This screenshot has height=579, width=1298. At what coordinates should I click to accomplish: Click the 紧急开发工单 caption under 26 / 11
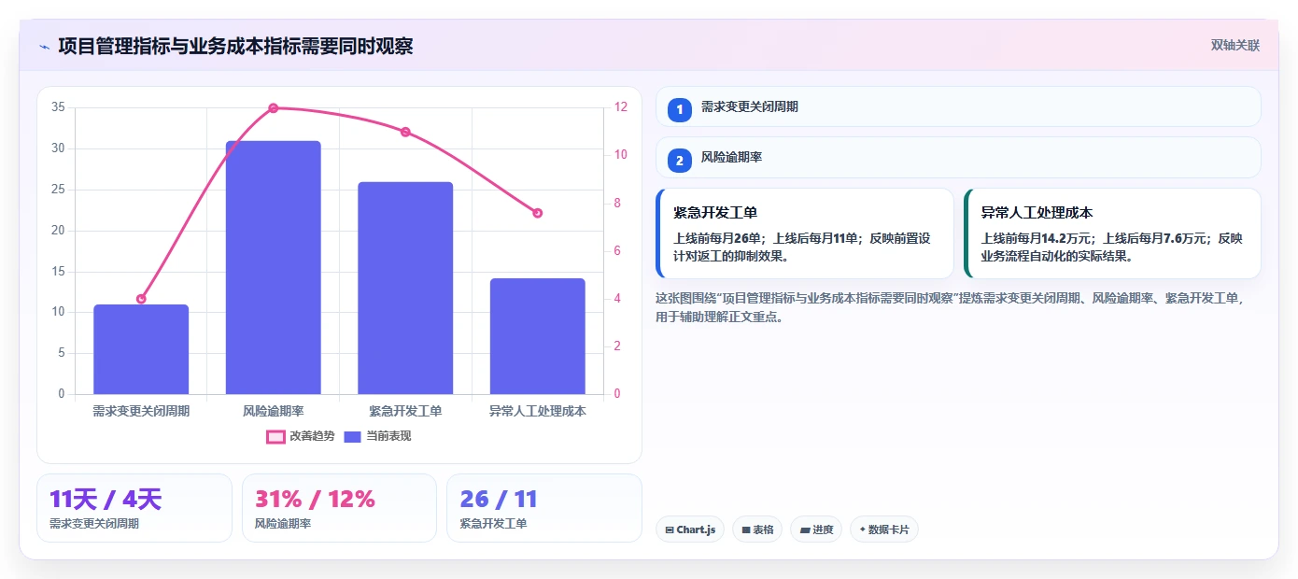[494, 524]
